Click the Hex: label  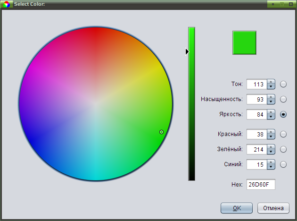(237, 184)
